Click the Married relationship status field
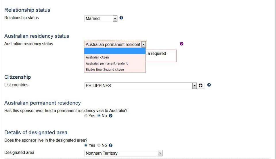 coord(99,18)
